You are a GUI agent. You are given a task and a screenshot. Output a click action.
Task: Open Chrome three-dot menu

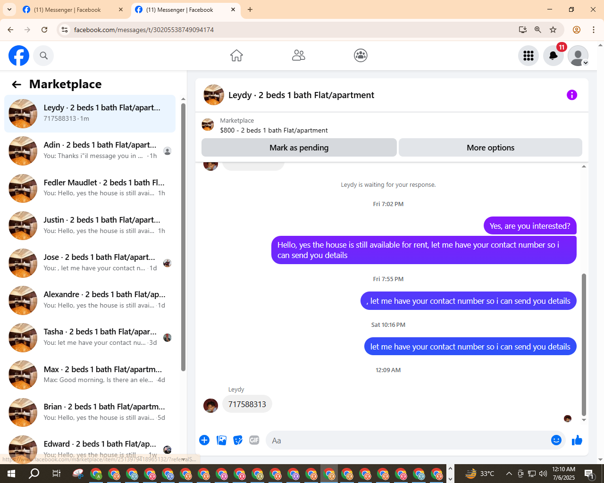[594, 30]
